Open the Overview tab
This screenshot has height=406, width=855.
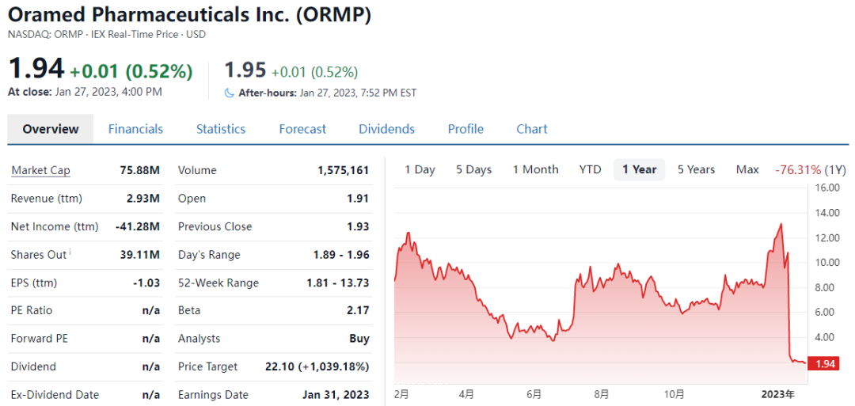tap(51, 129)
